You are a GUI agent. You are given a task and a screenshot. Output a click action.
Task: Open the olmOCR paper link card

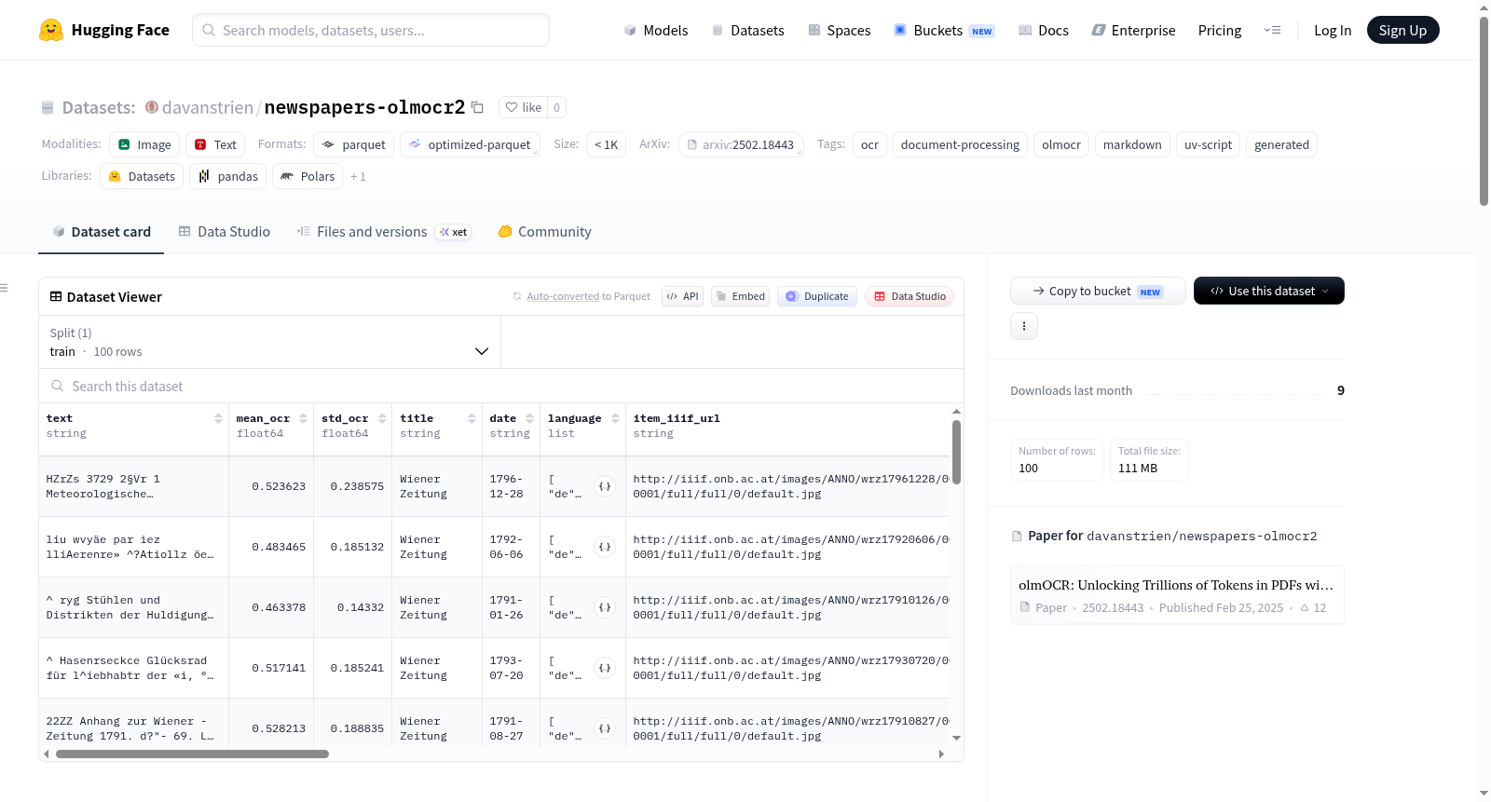click(1177, 595)
